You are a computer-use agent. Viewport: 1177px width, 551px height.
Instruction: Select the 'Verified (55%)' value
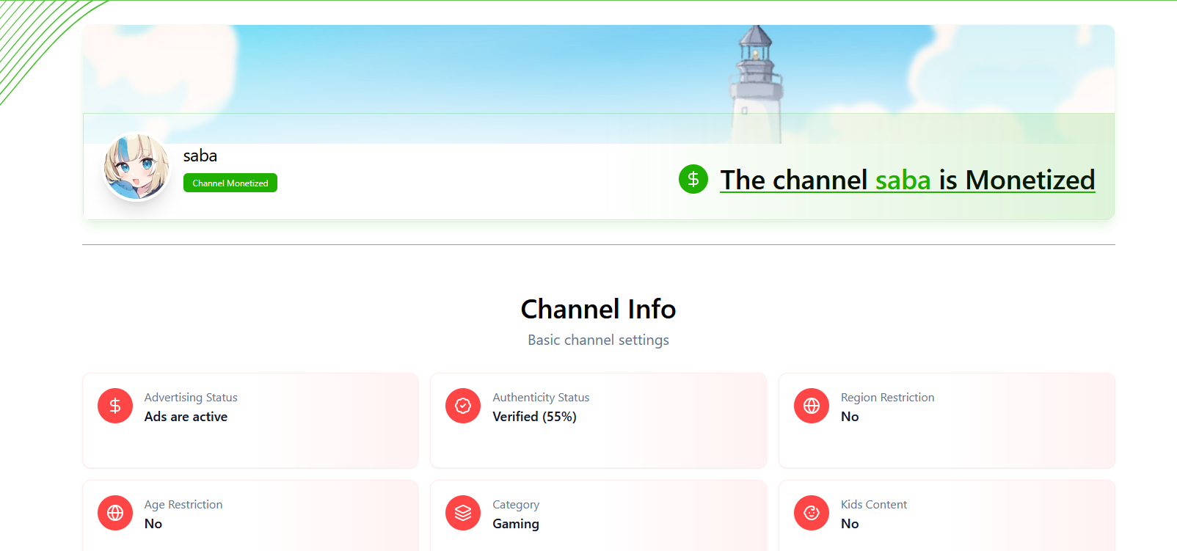[534, 416]
